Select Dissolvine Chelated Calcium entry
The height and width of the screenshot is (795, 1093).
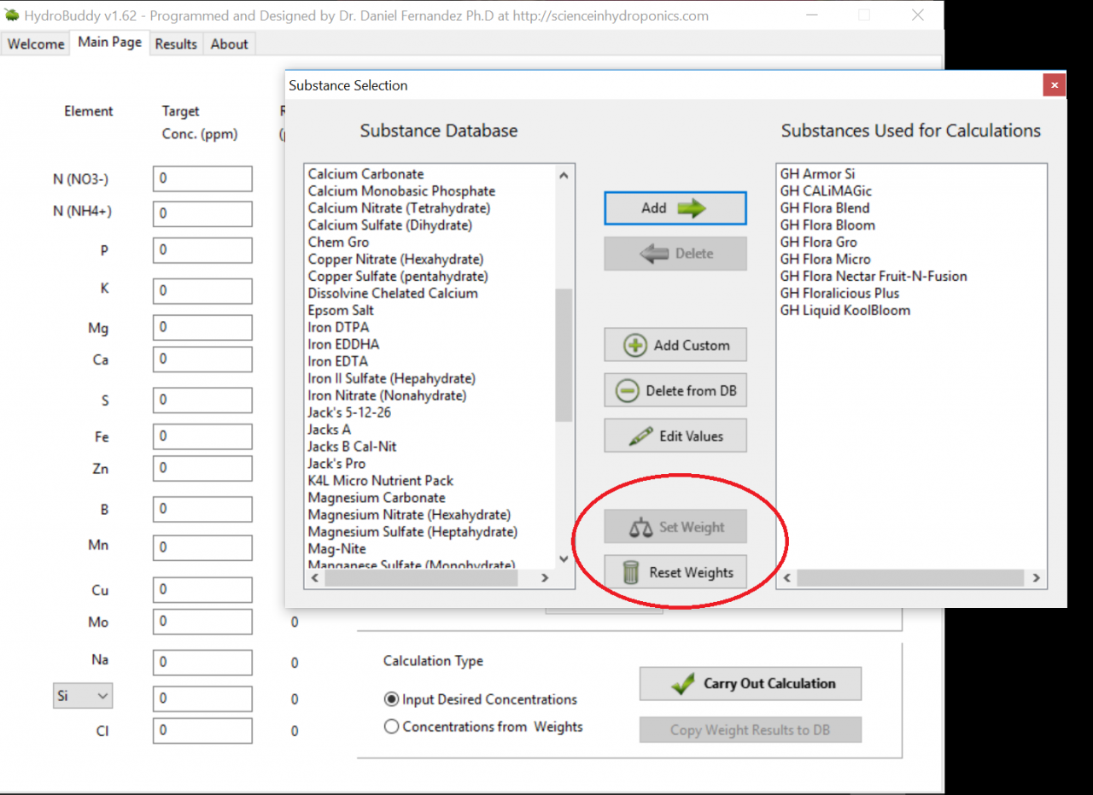click(393, 294)
